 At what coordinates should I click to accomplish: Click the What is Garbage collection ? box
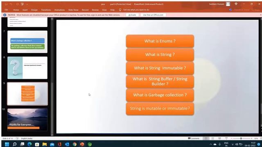point(160,95)
